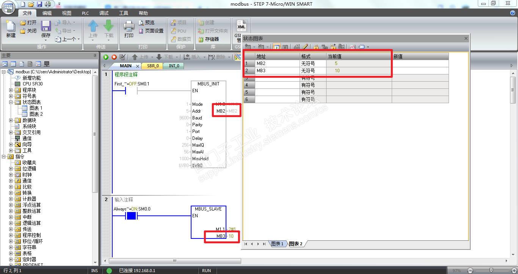Image resolution: width=518 pixels, height=274 pixels.
Task: Click the zoom out minus button
Action: (471, 271)
